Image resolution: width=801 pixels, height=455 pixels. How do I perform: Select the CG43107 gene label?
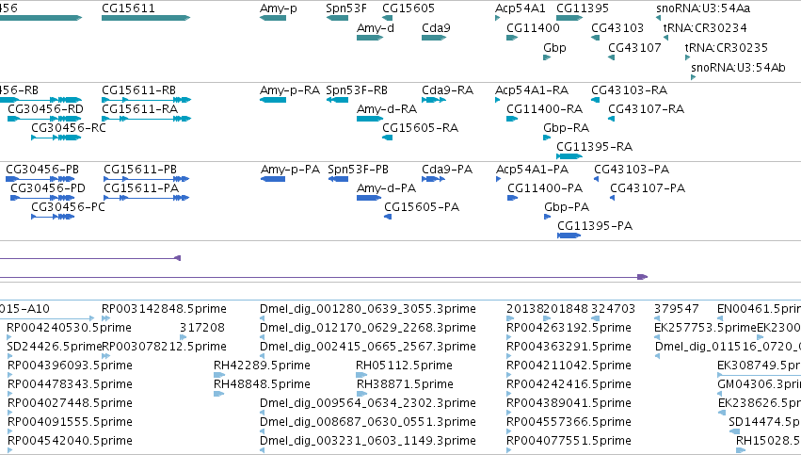pyautogui.click(x=634, y=47)
